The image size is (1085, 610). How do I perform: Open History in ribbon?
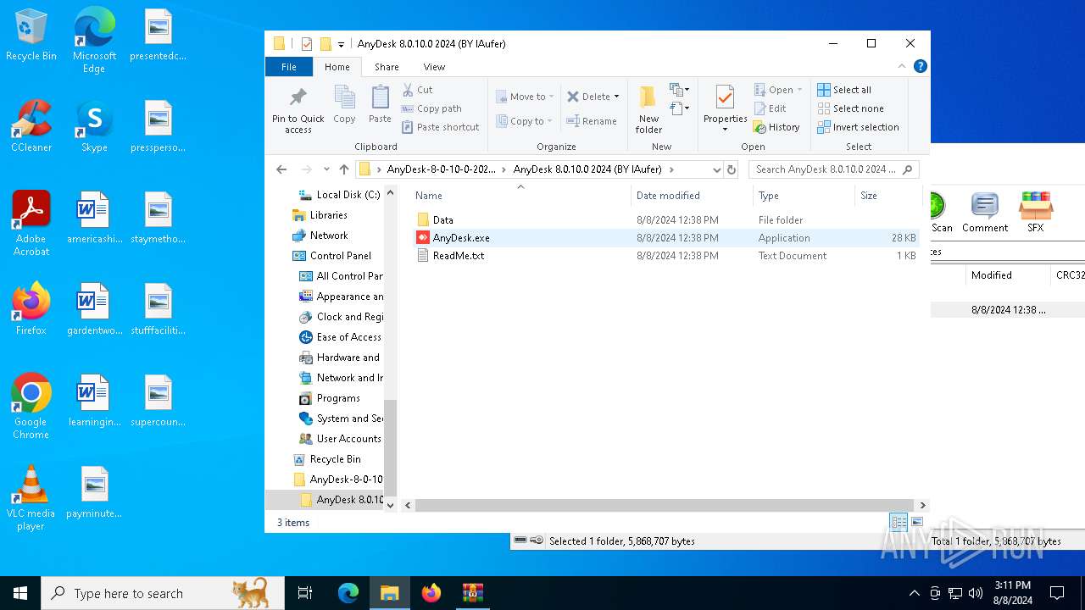[776, 127]
